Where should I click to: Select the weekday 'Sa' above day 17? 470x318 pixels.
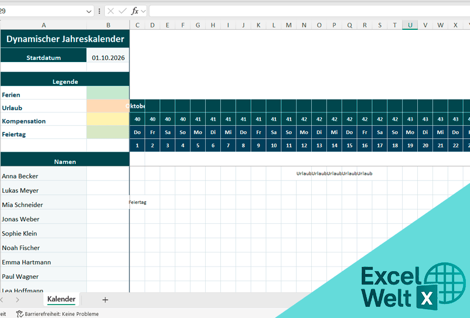pos(380,132)
